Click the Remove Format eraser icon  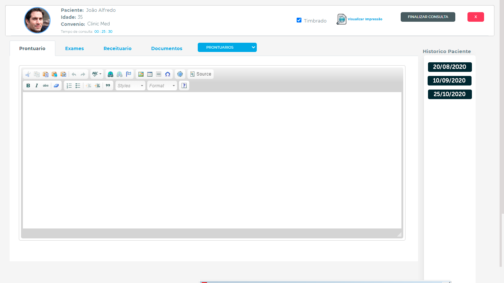point(56,85)
